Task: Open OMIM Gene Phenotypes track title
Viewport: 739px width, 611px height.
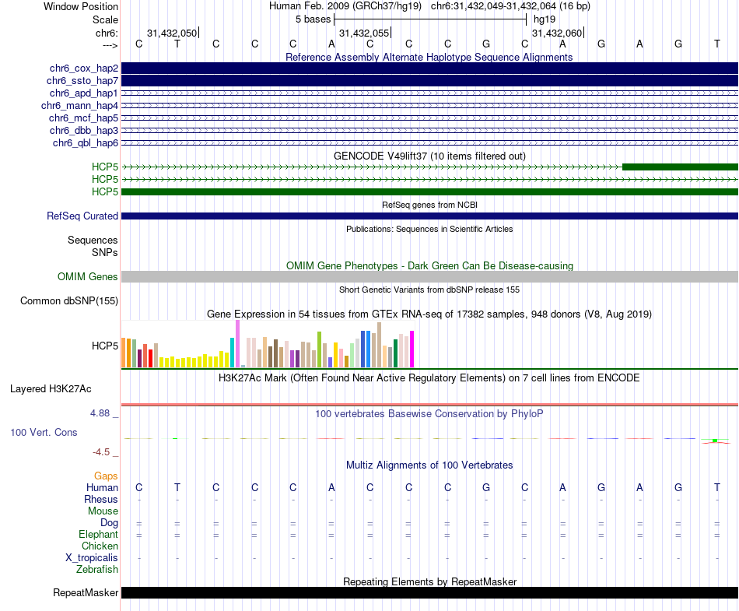Action: click(x=429, y=266)
